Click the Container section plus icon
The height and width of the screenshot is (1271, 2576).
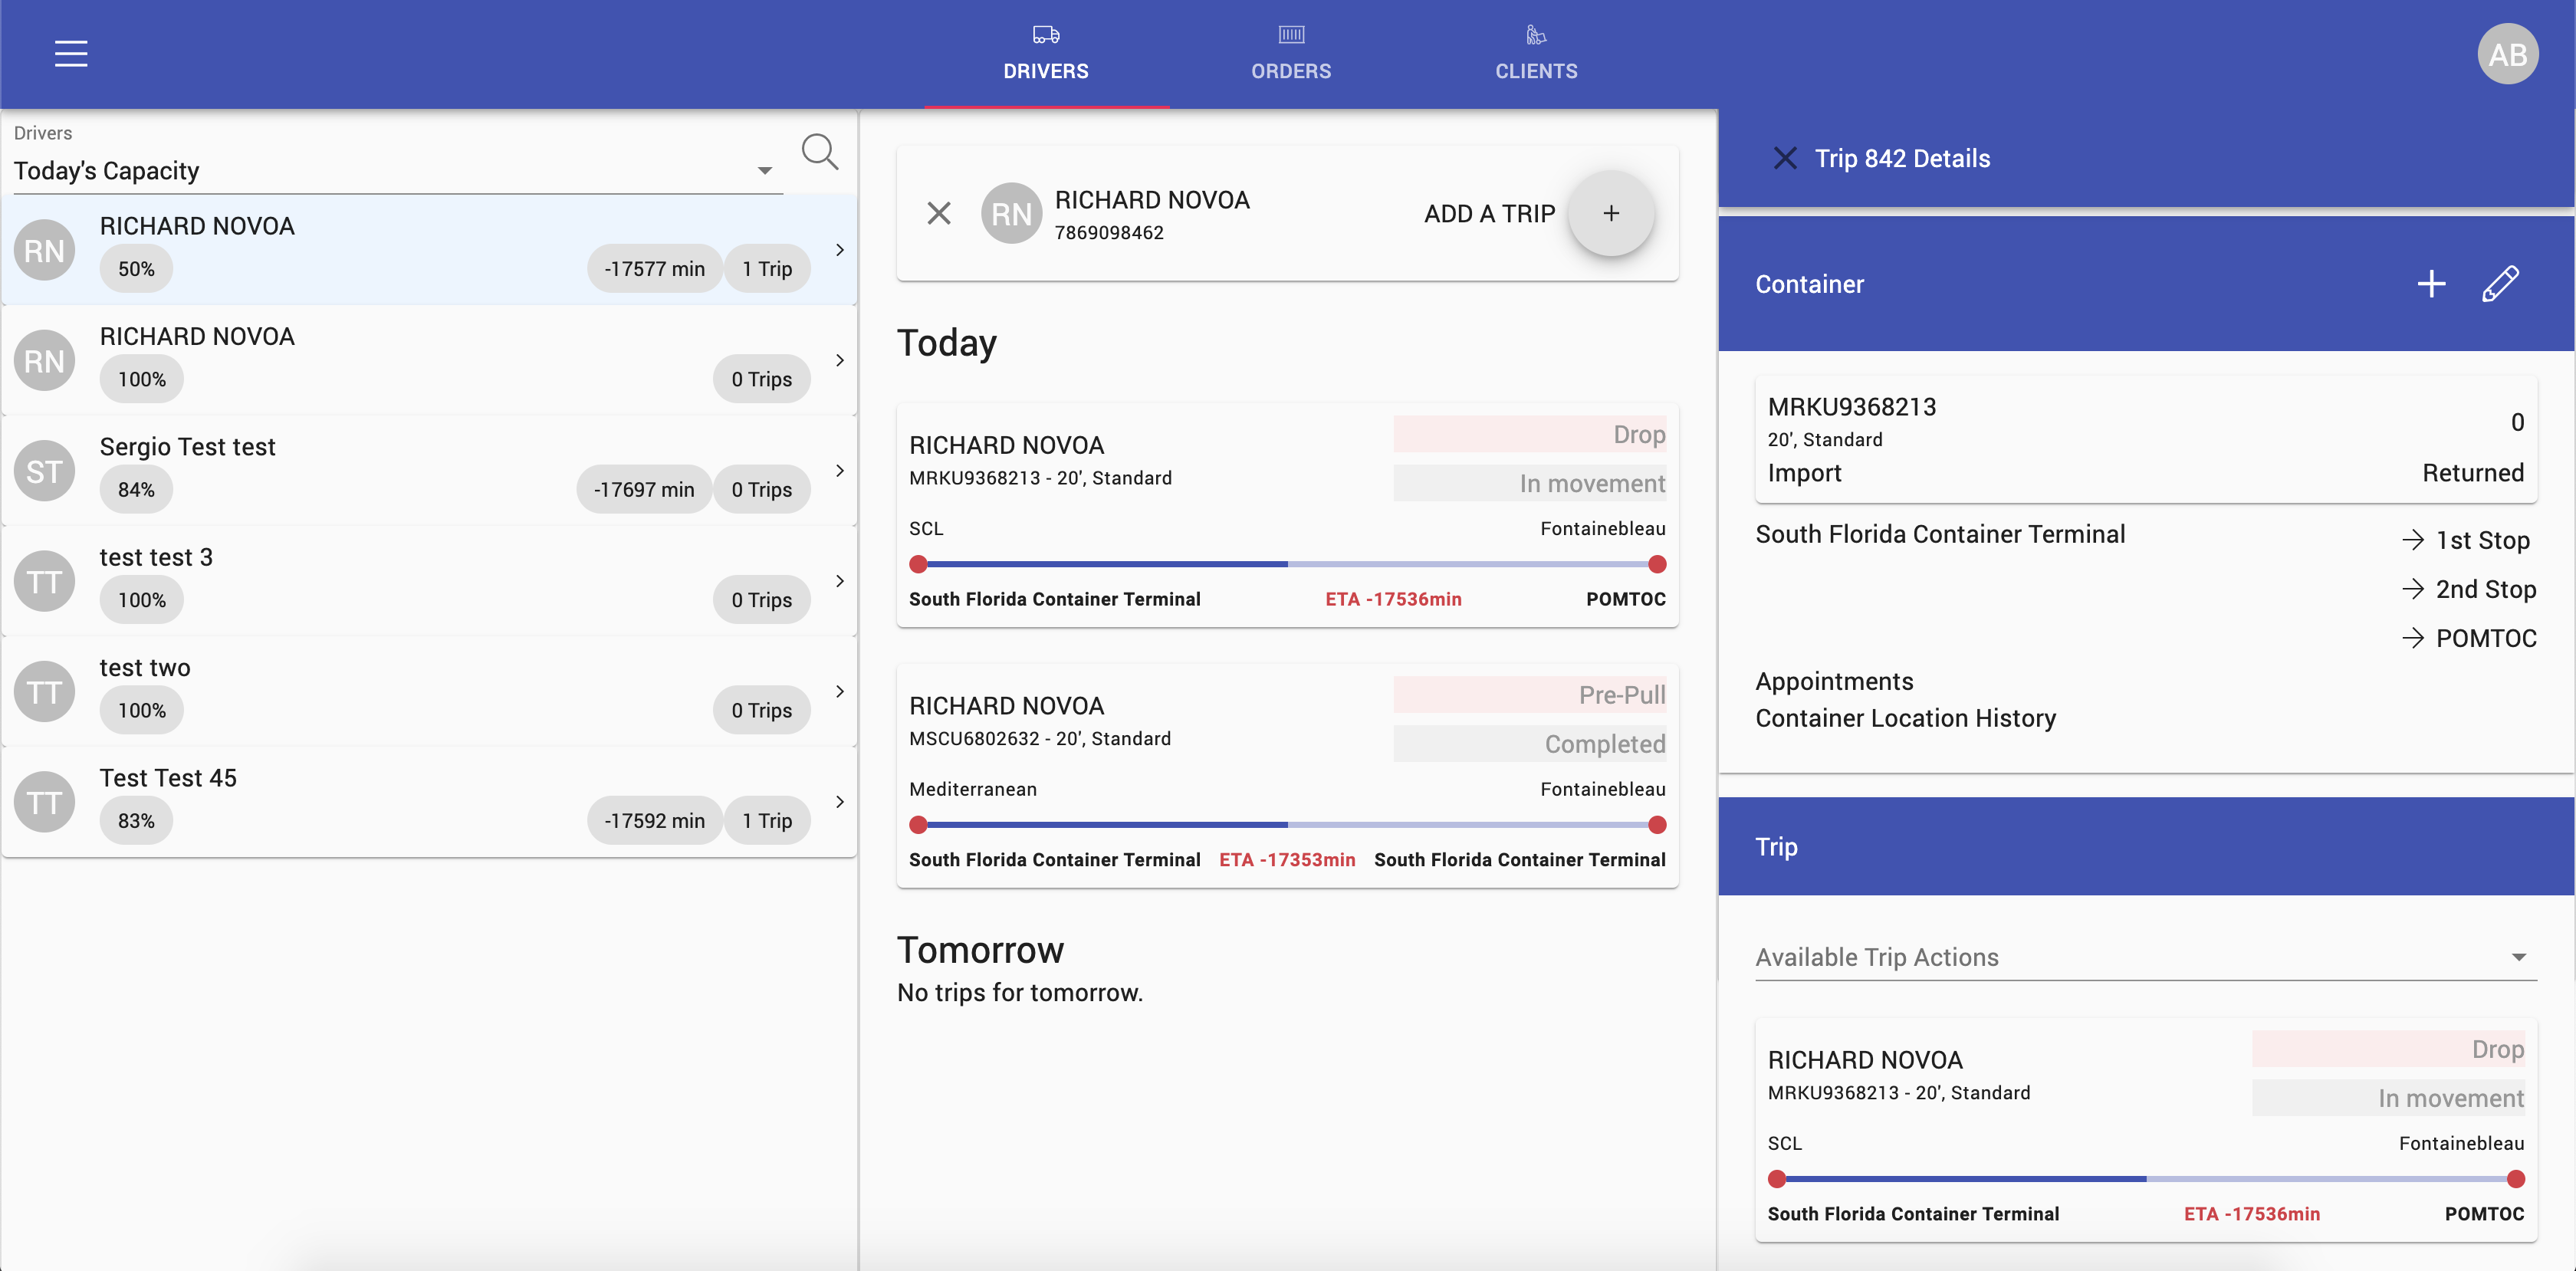pos(2431,284)
